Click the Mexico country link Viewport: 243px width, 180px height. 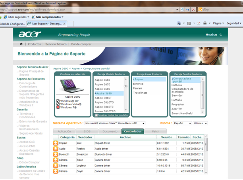pyautogui.click(x=211, y=34)
